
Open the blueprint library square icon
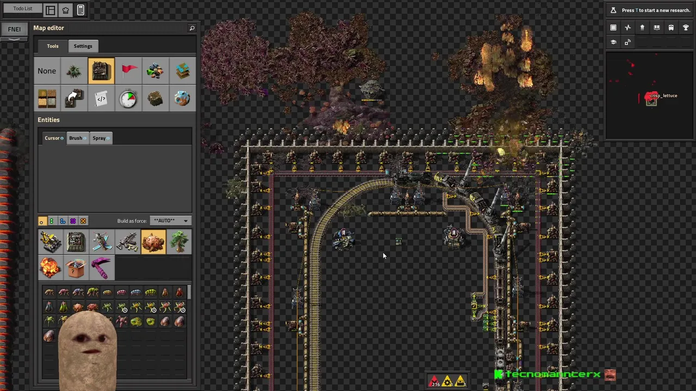(x=613, y=28)
